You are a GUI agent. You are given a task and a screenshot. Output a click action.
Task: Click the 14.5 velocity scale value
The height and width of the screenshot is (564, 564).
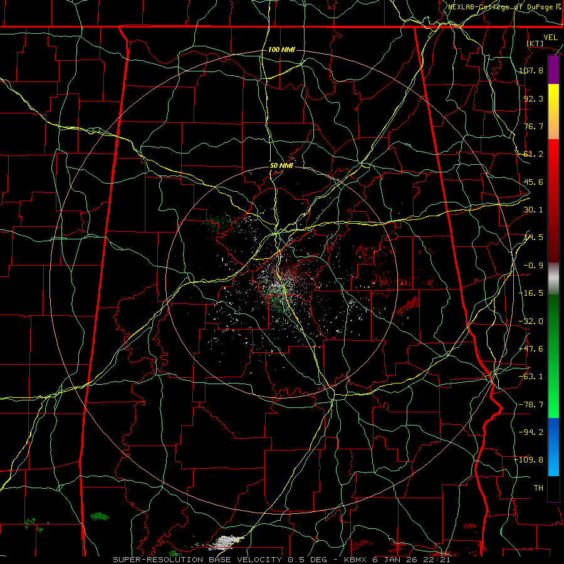tap(533, 238)
